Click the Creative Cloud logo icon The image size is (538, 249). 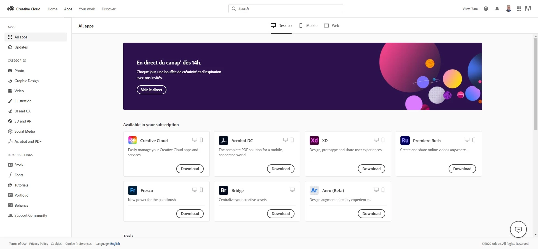11,9
